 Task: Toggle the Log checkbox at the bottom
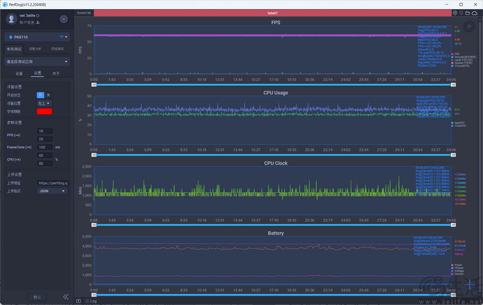point(87,301)
